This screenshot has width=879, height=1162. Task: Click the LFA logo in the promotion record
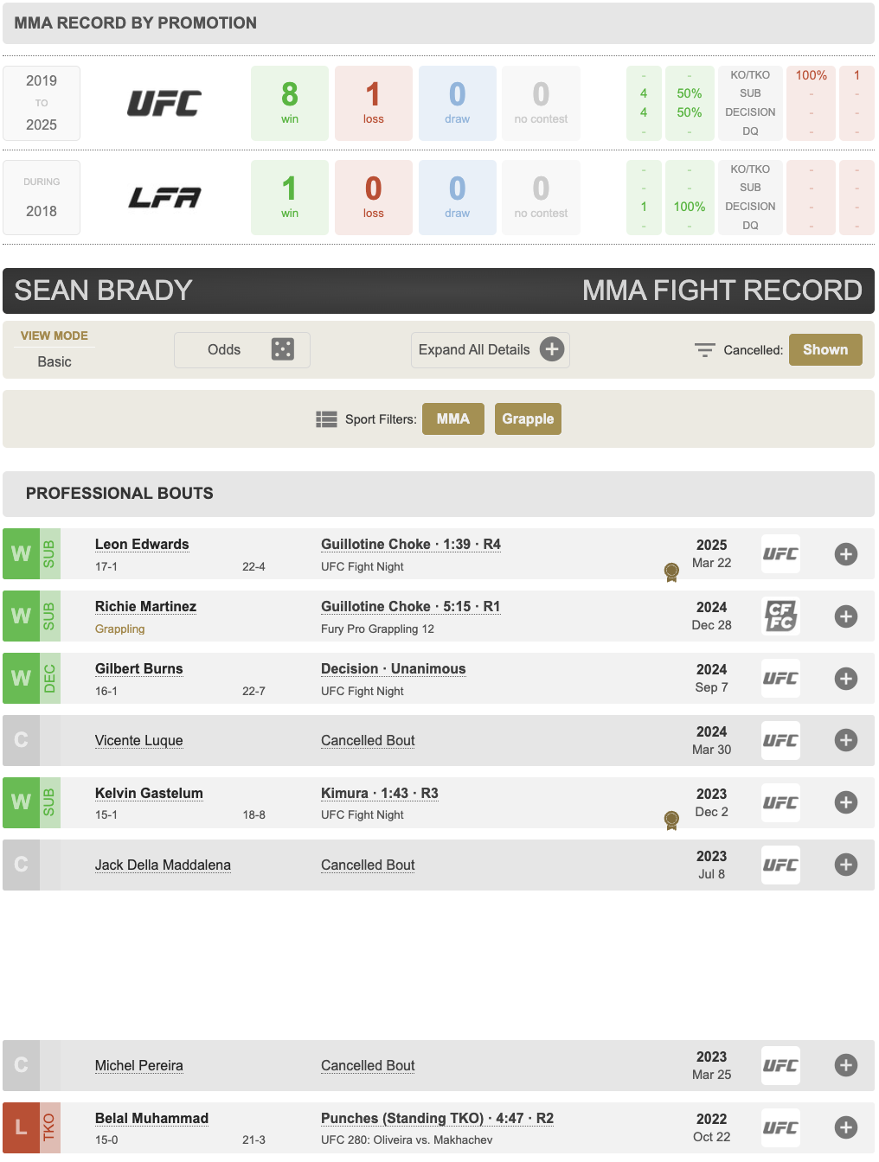point(164,198)
